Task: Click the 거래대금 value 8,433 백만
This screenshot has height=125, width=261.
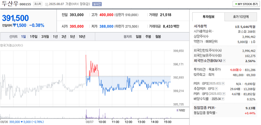Action: pyautogui.click(x=171, y=26)
